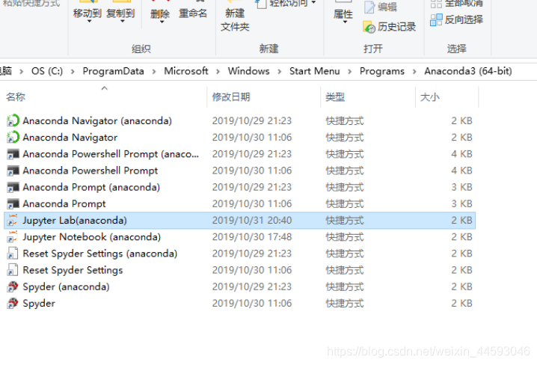Click the 反向选择 invert selection icon
This screenshot has height=365, width=537.
(436, 20)
